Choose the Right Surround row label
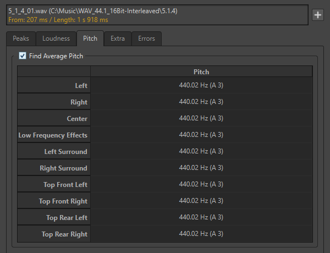This screenshot has height=253, width=330. point(54,168)
